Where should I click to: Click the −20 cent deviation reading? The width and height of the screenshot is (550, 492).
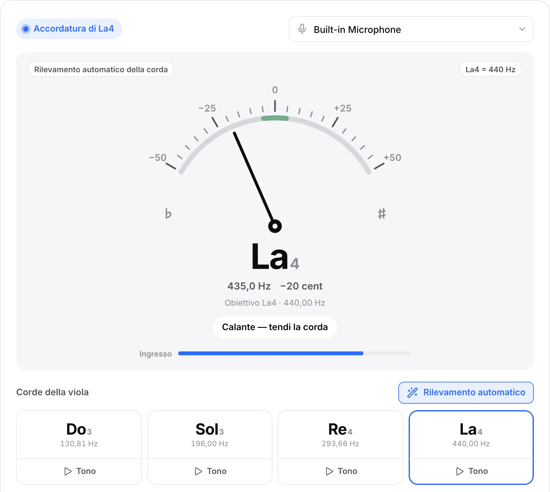point(301,286)
